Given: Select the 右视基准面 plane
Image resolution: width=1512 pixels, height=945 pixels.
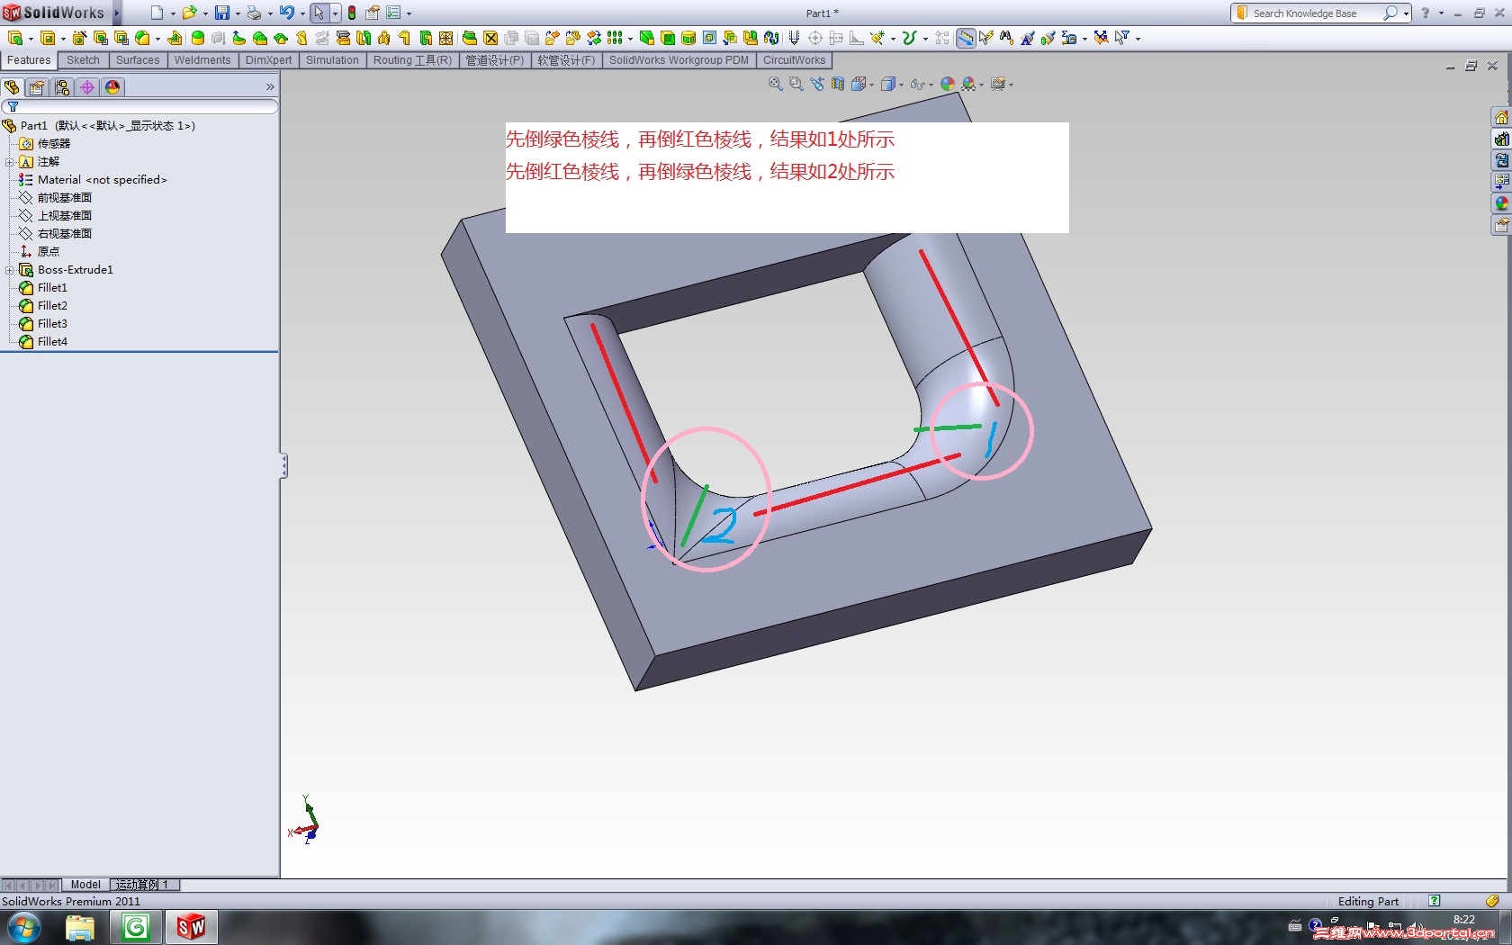Looking at the screenshot, I should click(x=64, y=234).
